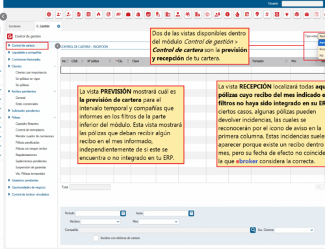Image resolution: width=325 pixels, height=249 pixels.
Task: Collapse Pólizas section chevron
Action: coord(55,118)
